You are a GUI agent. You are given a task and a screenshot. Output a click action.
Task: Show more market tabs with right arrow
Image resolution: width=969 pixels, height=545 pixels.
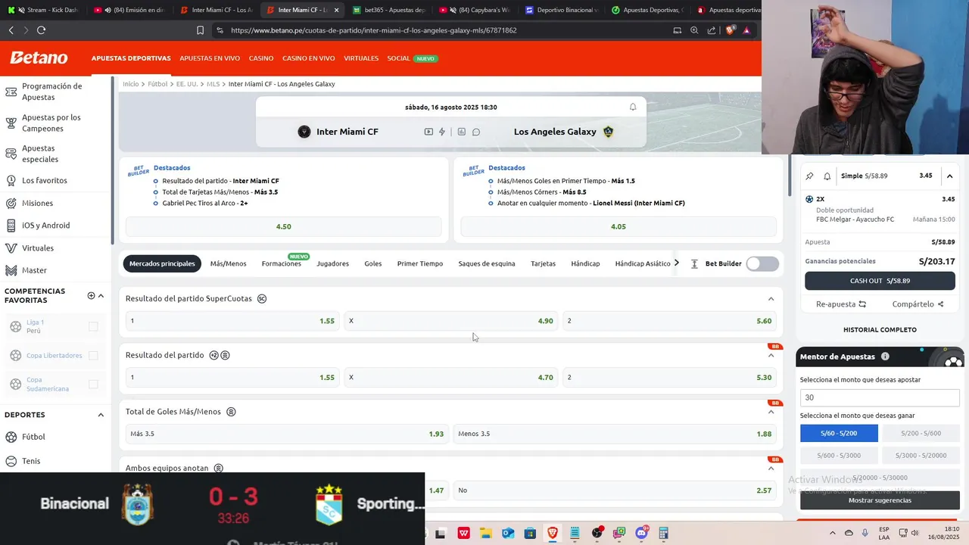point(676,263)
